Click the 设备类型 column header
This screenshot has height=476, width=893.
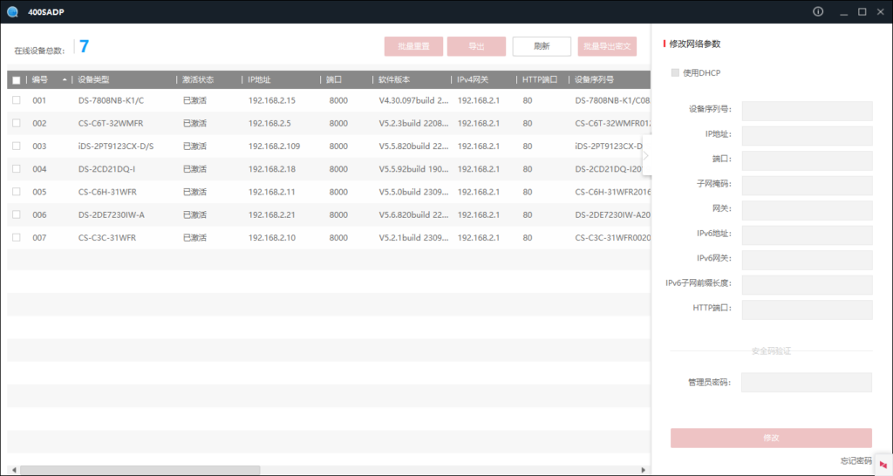coord(94,80)
